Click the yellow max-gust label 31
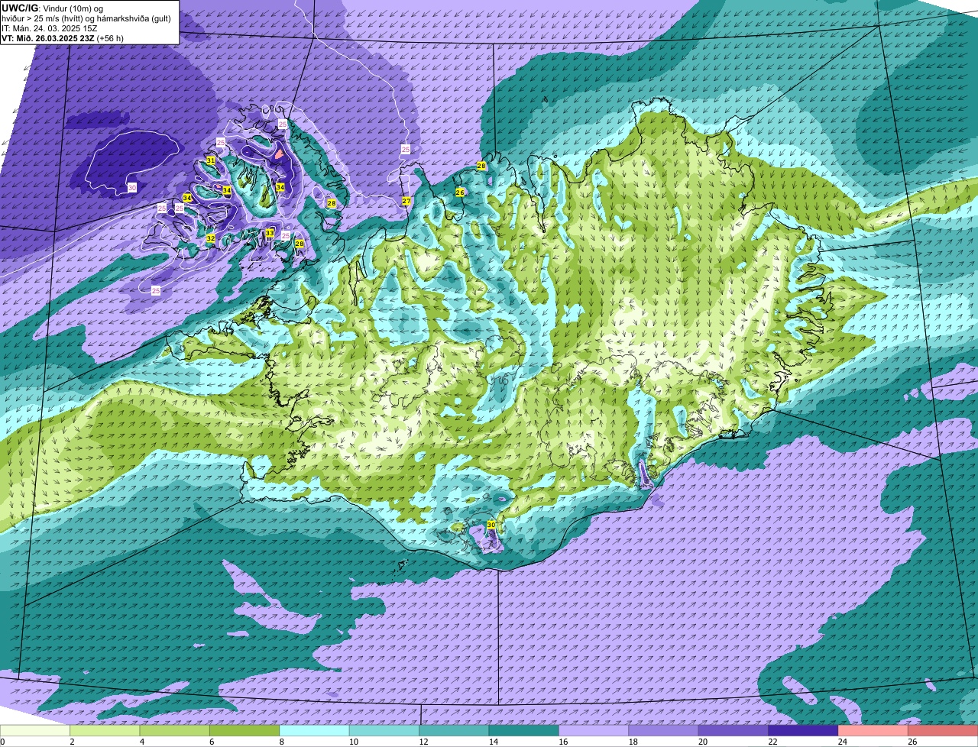Screen dimensions: 978x747 coord(210,160)
